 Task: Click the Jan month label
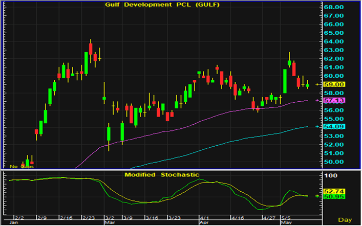pos(14,223)
